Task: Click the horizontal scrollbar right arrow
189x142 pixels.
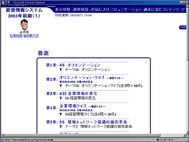Action: [185, 135]
